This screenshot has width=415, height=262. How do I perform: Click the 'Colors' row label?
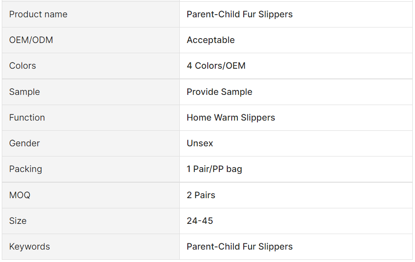pos(23,66)
